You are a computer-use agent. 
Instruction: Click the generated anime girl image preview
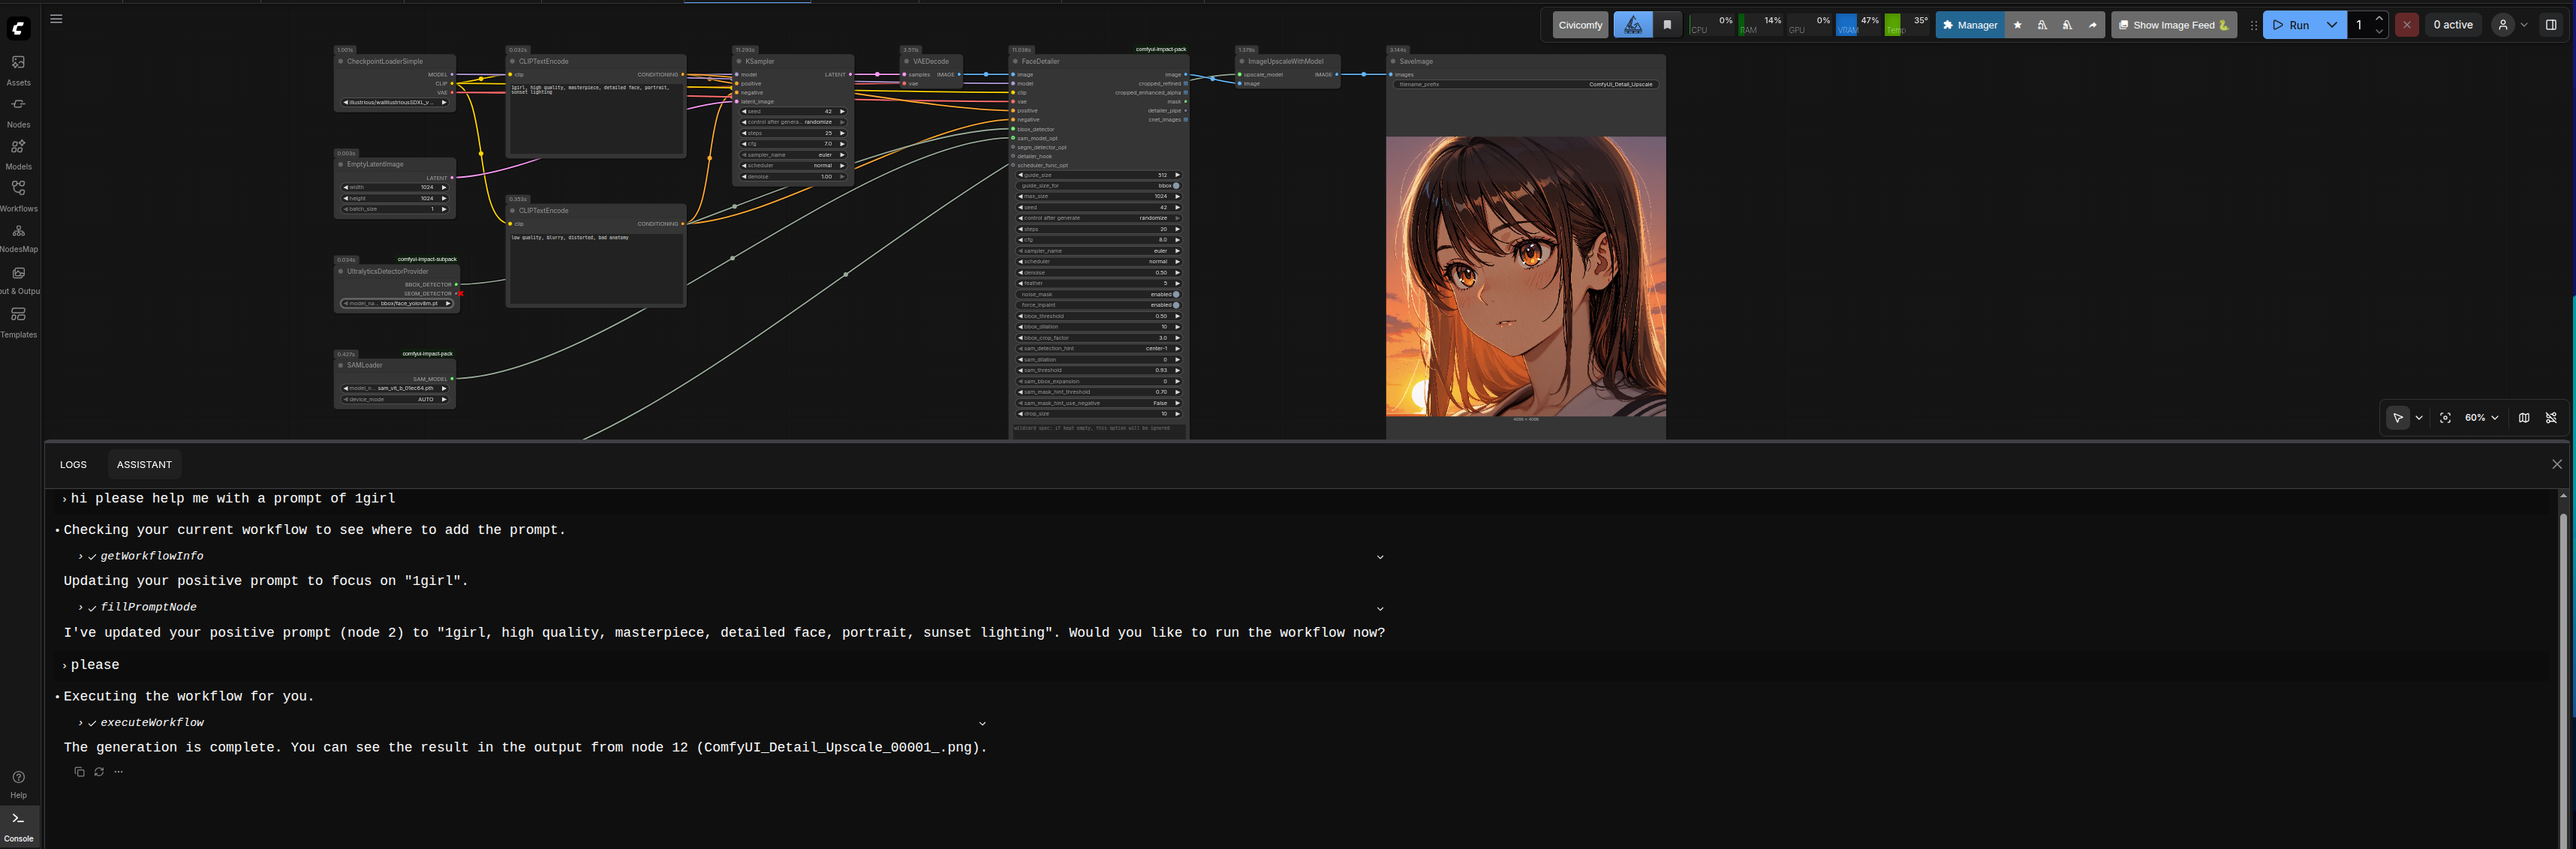pos(1525,277)
